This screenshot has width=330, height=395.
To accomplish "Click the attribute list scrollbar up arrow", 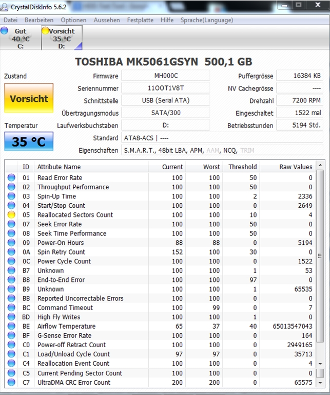I will 320,165.
